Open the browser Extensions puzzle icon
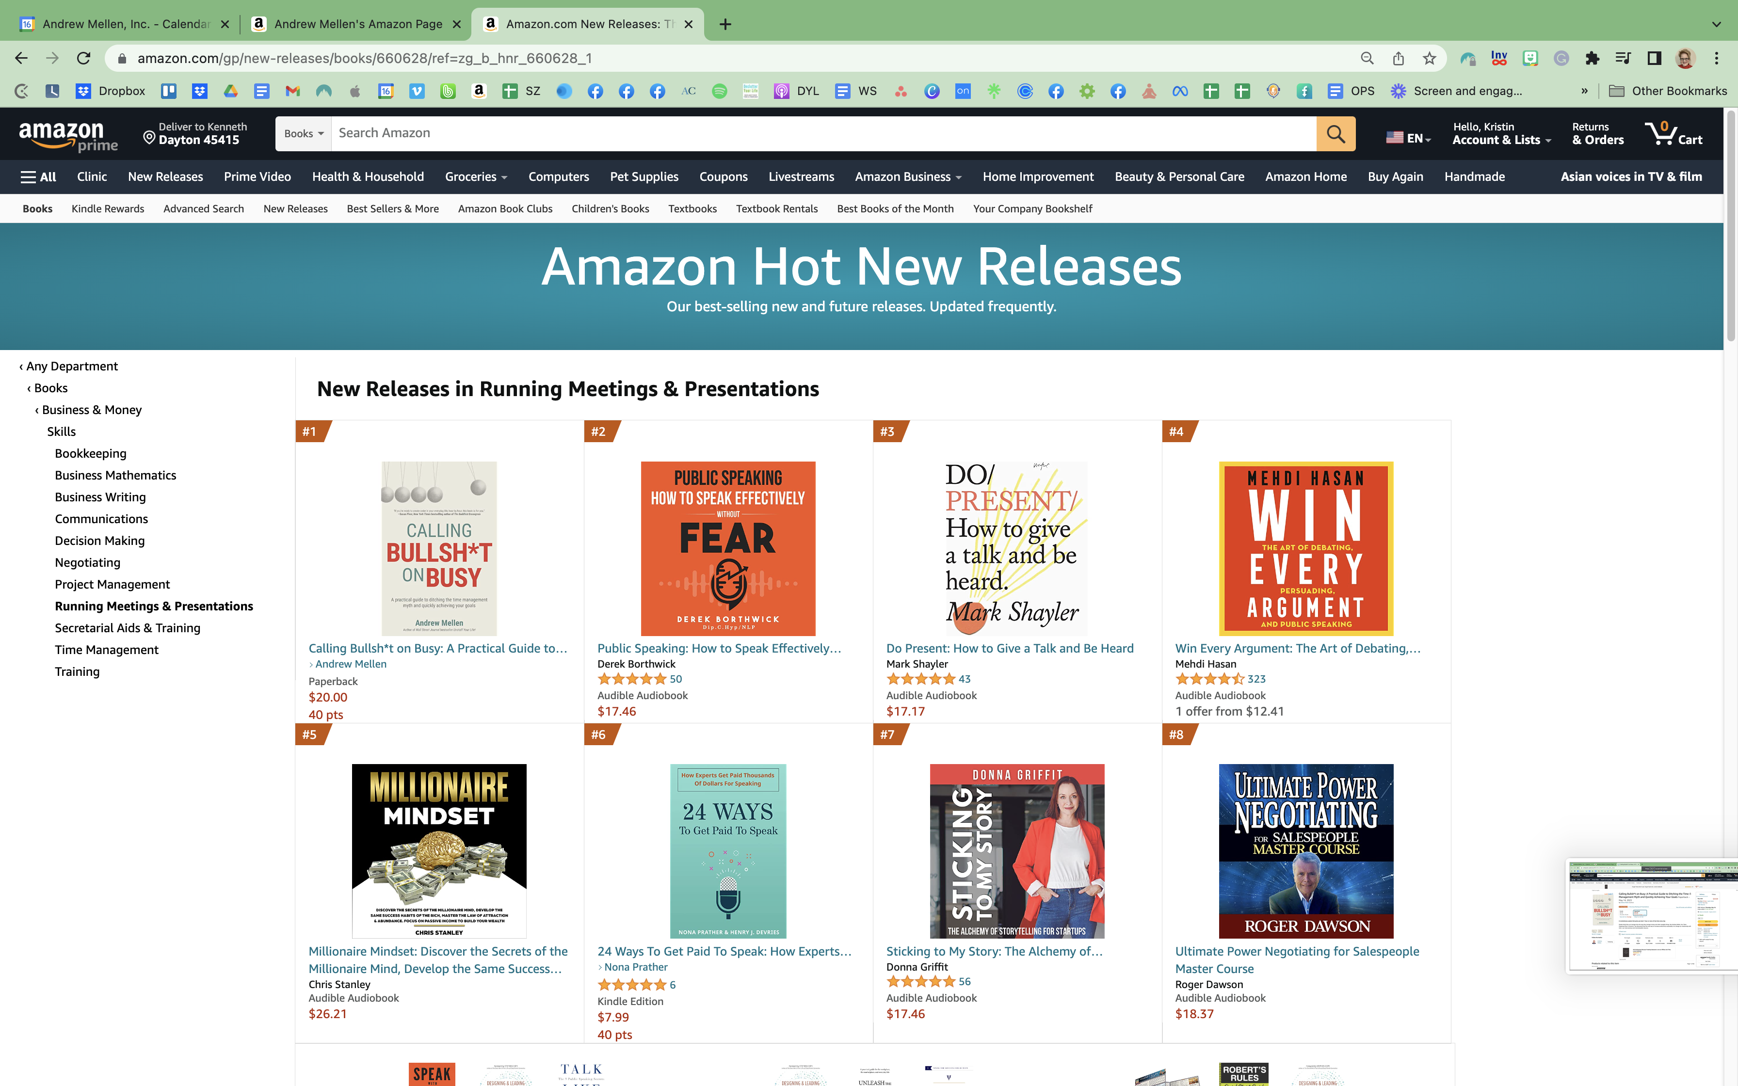 click(x=1592, y=58)
